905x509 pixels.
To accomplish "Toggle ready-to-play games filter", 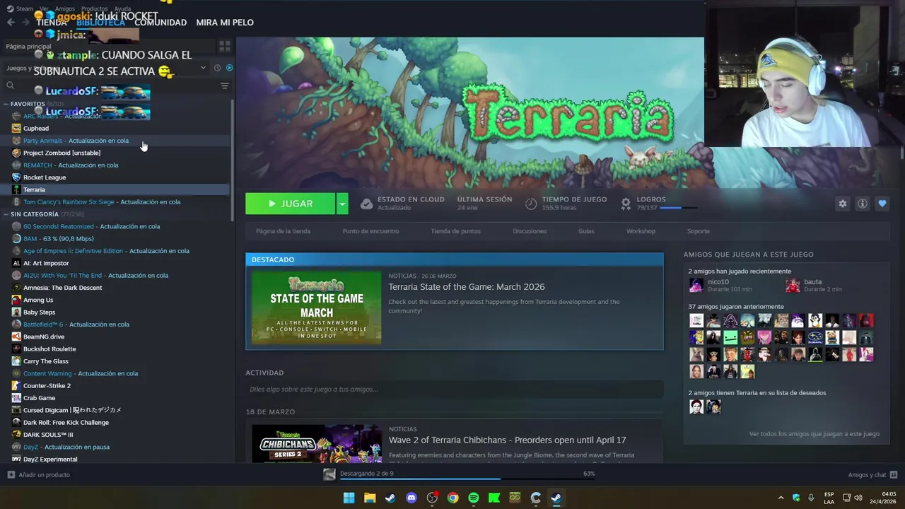I will tap(229, 68).
